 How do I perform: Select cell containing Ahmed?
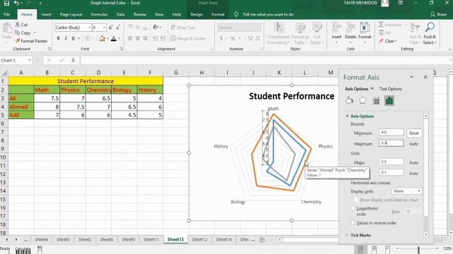click(x=21, y=107)
